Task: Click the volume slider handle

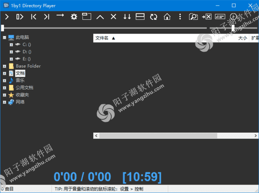Action: tap(233, 28)
